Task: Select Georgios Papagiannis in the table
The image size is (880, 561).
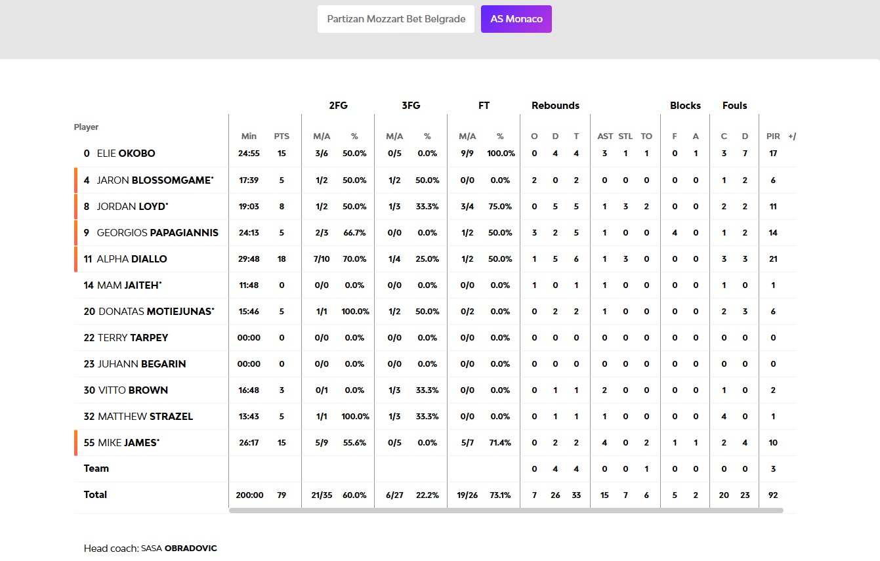Action: pos(157,232)
